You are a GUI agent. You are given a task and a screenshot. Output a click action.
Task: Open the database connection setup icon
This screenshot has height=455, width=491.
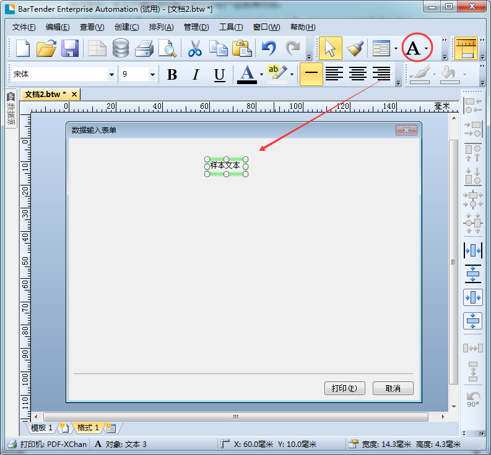point(121,48)
